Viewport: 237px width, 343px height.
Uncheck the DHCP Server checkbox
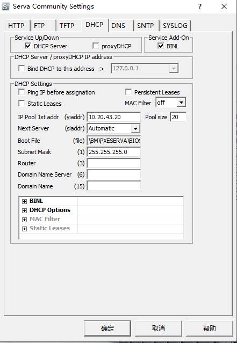28,46
